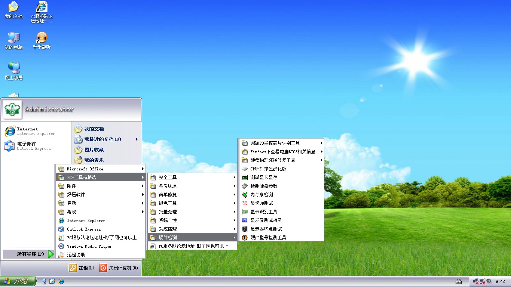Expand the 启动 submenu

[100, 203]
